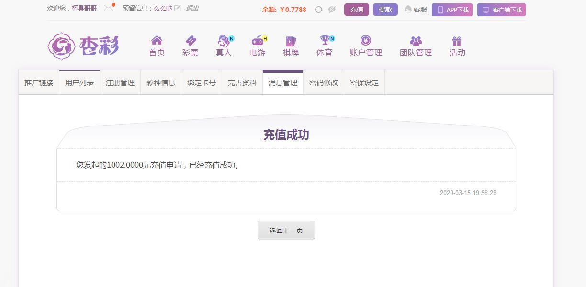Switch to the 注册管理 tab

(120, 82)
